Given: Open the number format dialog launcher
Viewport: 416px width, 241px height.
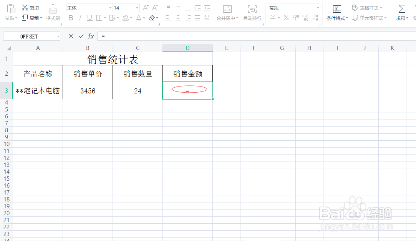Looking at the screenshot, I should click(x=319, y=25).
